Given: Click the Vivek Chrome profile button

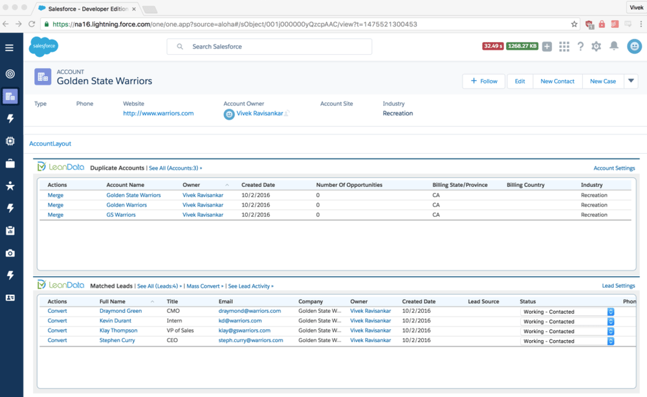Looking at the screenshot, I should click(636, 7).
